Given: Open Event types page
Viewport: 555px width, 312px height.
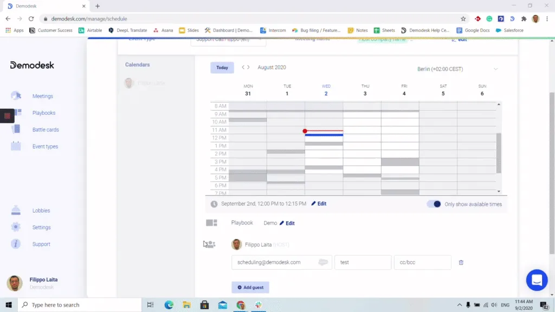Looking at the screenshot, I should [45, 146].
